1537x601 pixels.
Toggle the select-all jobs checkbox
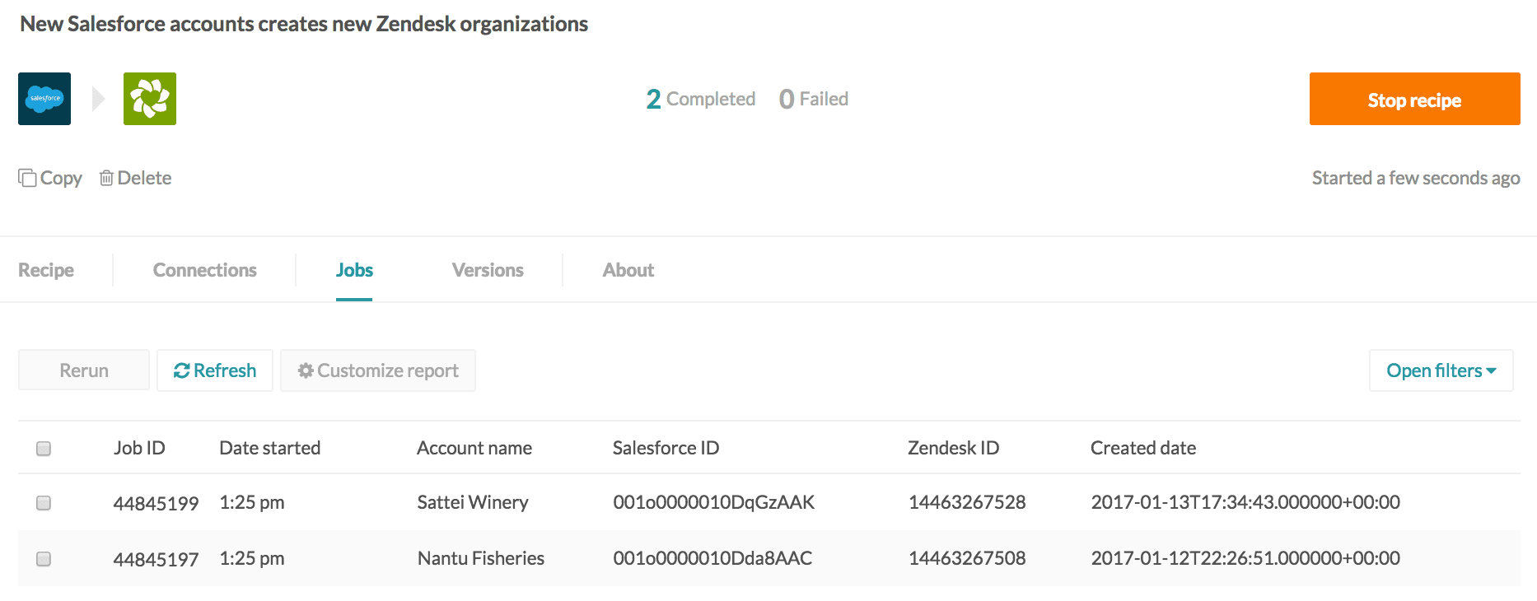tap(44, 449)
